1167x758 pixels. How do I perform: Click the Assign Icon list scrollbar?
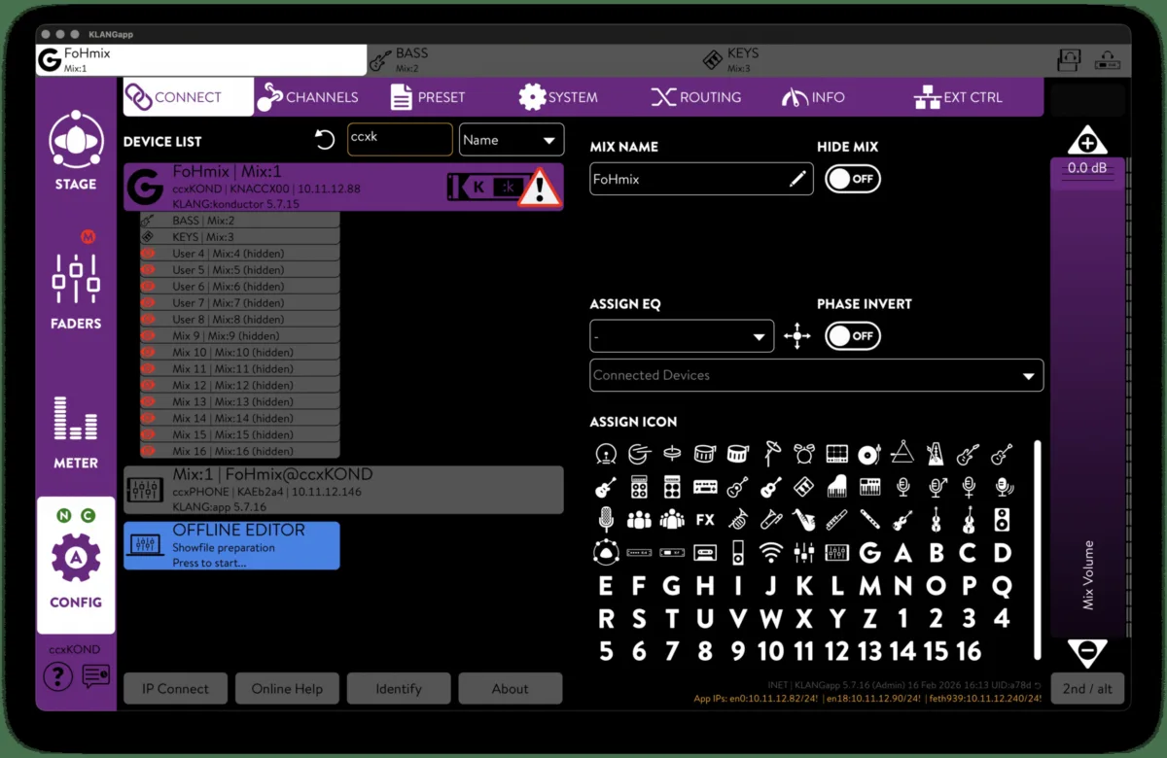pyautogui.click(x=1037, y=548)
